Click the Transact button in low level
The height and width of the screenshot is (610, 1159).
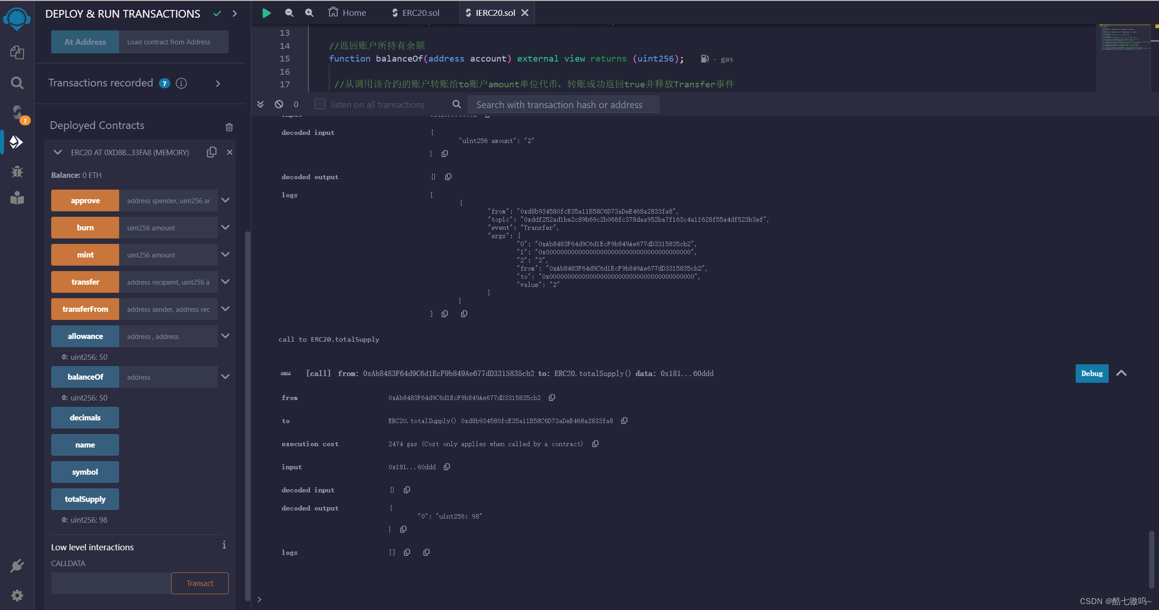[x=200, y=583]
